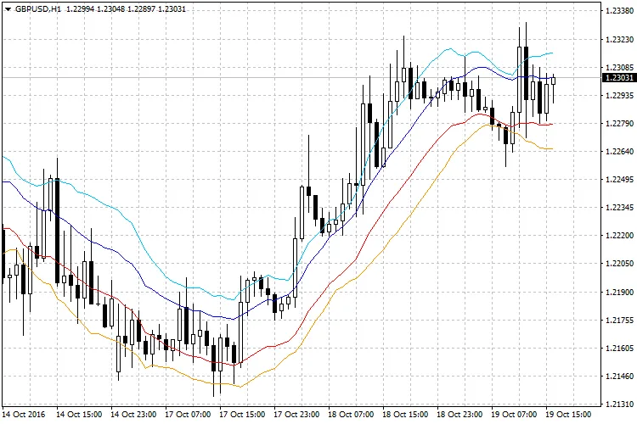This screenshot has width=637, height=424.
Task: Click the 14 Oct 23:00 time label
Action: (133, 416)
